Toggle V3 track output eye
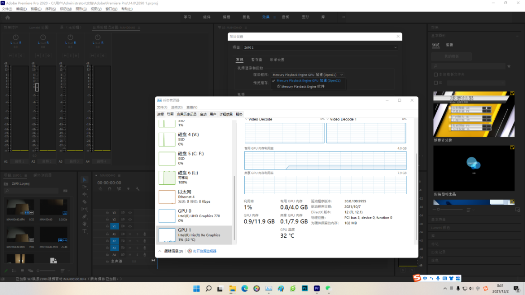The width and height of the screenshot is (525, 295). (x=130, y=212)
